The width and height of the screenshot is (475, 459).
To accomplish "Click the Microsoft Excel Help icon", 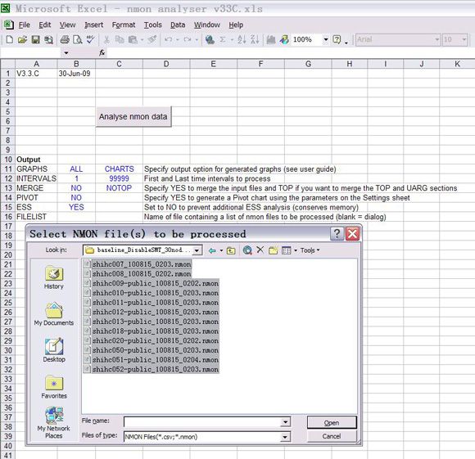I will [337, 39].
